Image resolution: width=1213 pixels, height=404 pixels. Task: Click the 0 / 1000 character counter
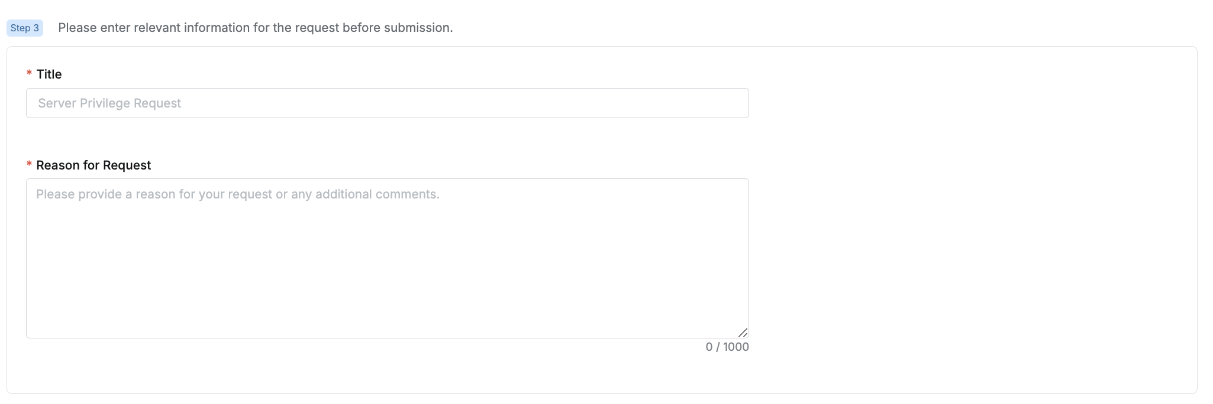pos(727,347)
